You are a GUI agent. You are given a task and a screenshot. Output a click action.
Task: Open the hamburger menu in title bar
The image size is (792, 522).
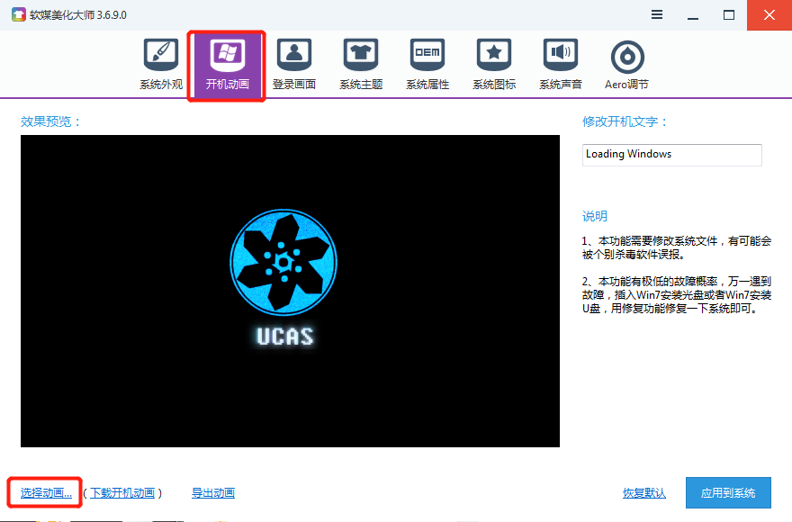pyautogui.click(x=657, y=14)
